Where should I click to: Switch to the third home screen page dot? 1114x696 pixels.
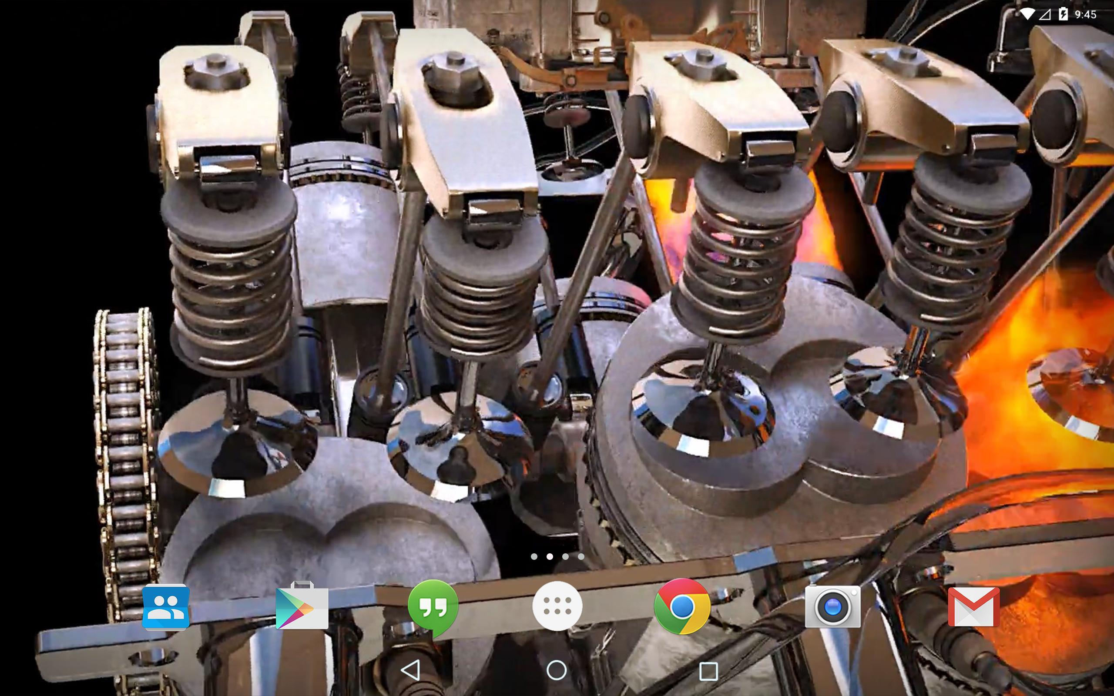pos(565,556)
